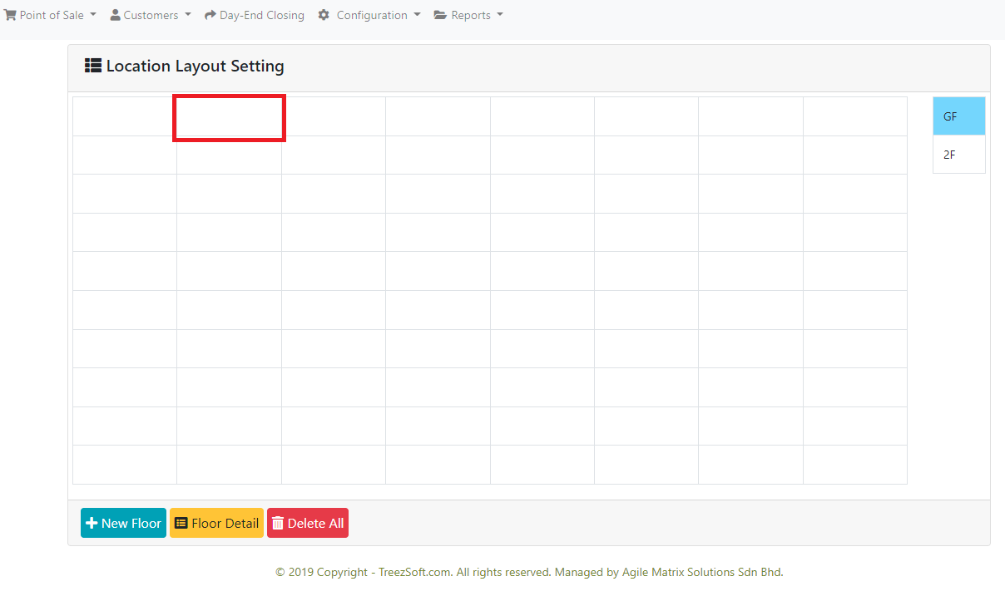1005x596 pixels.
Task: Click the plus icon on New Floor button
Action: click(x=92, y=524)
